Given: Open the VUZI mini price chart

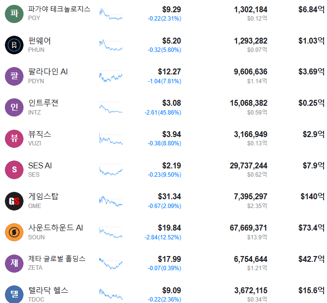Looking at the screenshot, I should pyautogui.click(x=111, y=139).
